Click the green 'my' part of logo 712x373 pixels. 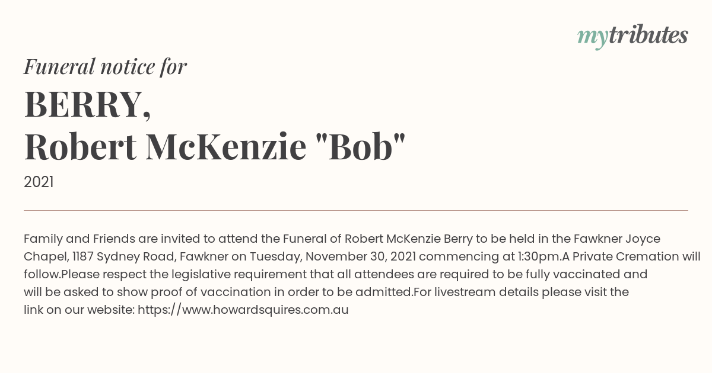pyautogui.click(x=592, y=38)
